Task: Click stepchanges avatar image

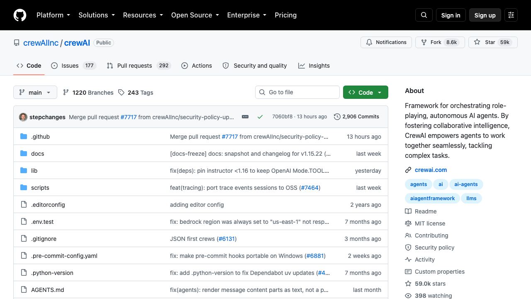Action: [x=23, y=117]
